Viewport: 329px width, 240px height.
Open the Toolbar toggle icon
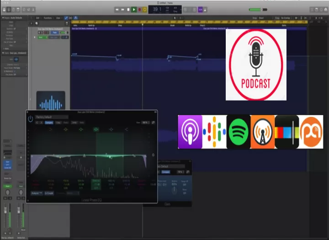(x=18, y=10)
